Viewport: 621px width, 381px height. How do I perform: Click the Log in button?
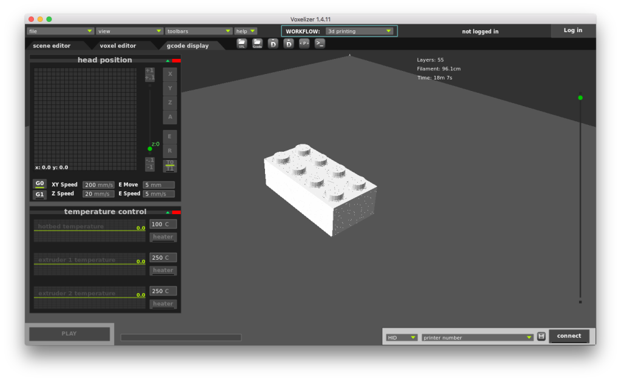[x=573, y=30]
